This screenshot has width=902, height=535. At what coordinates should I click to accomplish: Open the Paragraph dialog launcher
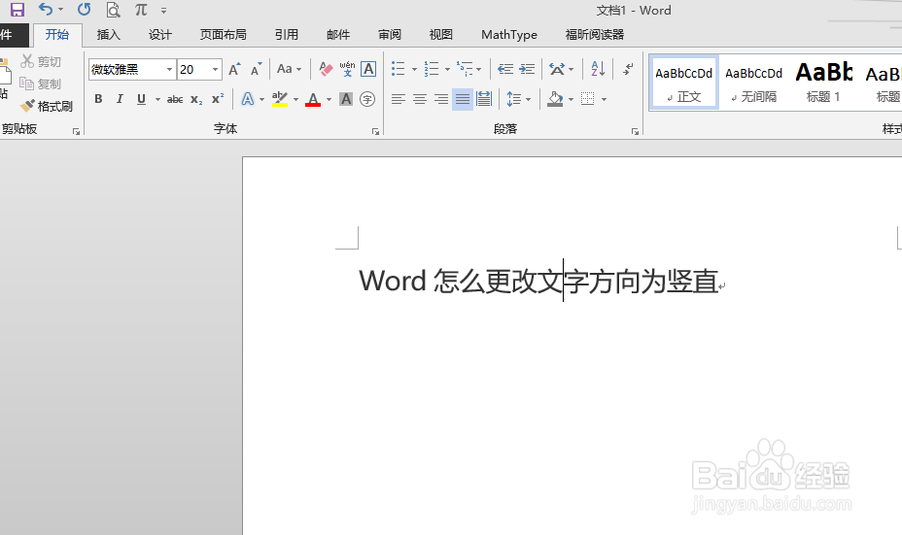[x=635, y=132]
